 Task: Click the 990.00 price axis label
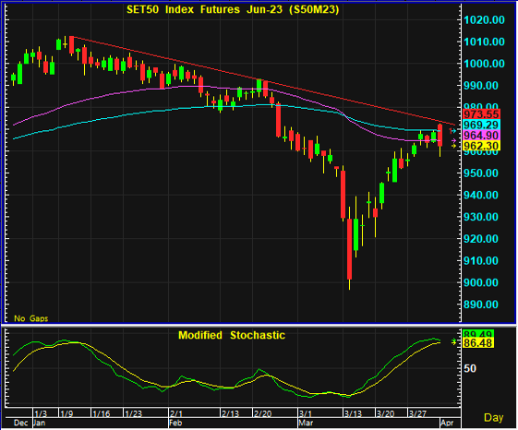(x=481, y=86)
